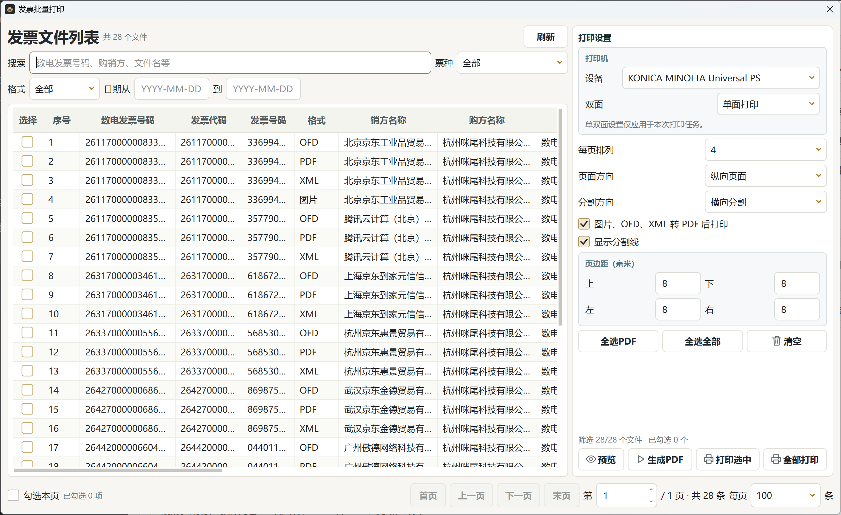Open the 每页 100 条 dropdown
This screenshot has width=841, height=515.
pos(785,495)
